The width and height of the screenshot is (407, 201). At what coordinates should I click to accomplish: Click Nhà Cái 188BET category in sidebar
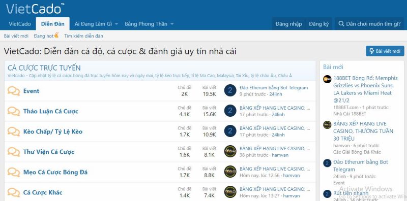coord(350,114)
